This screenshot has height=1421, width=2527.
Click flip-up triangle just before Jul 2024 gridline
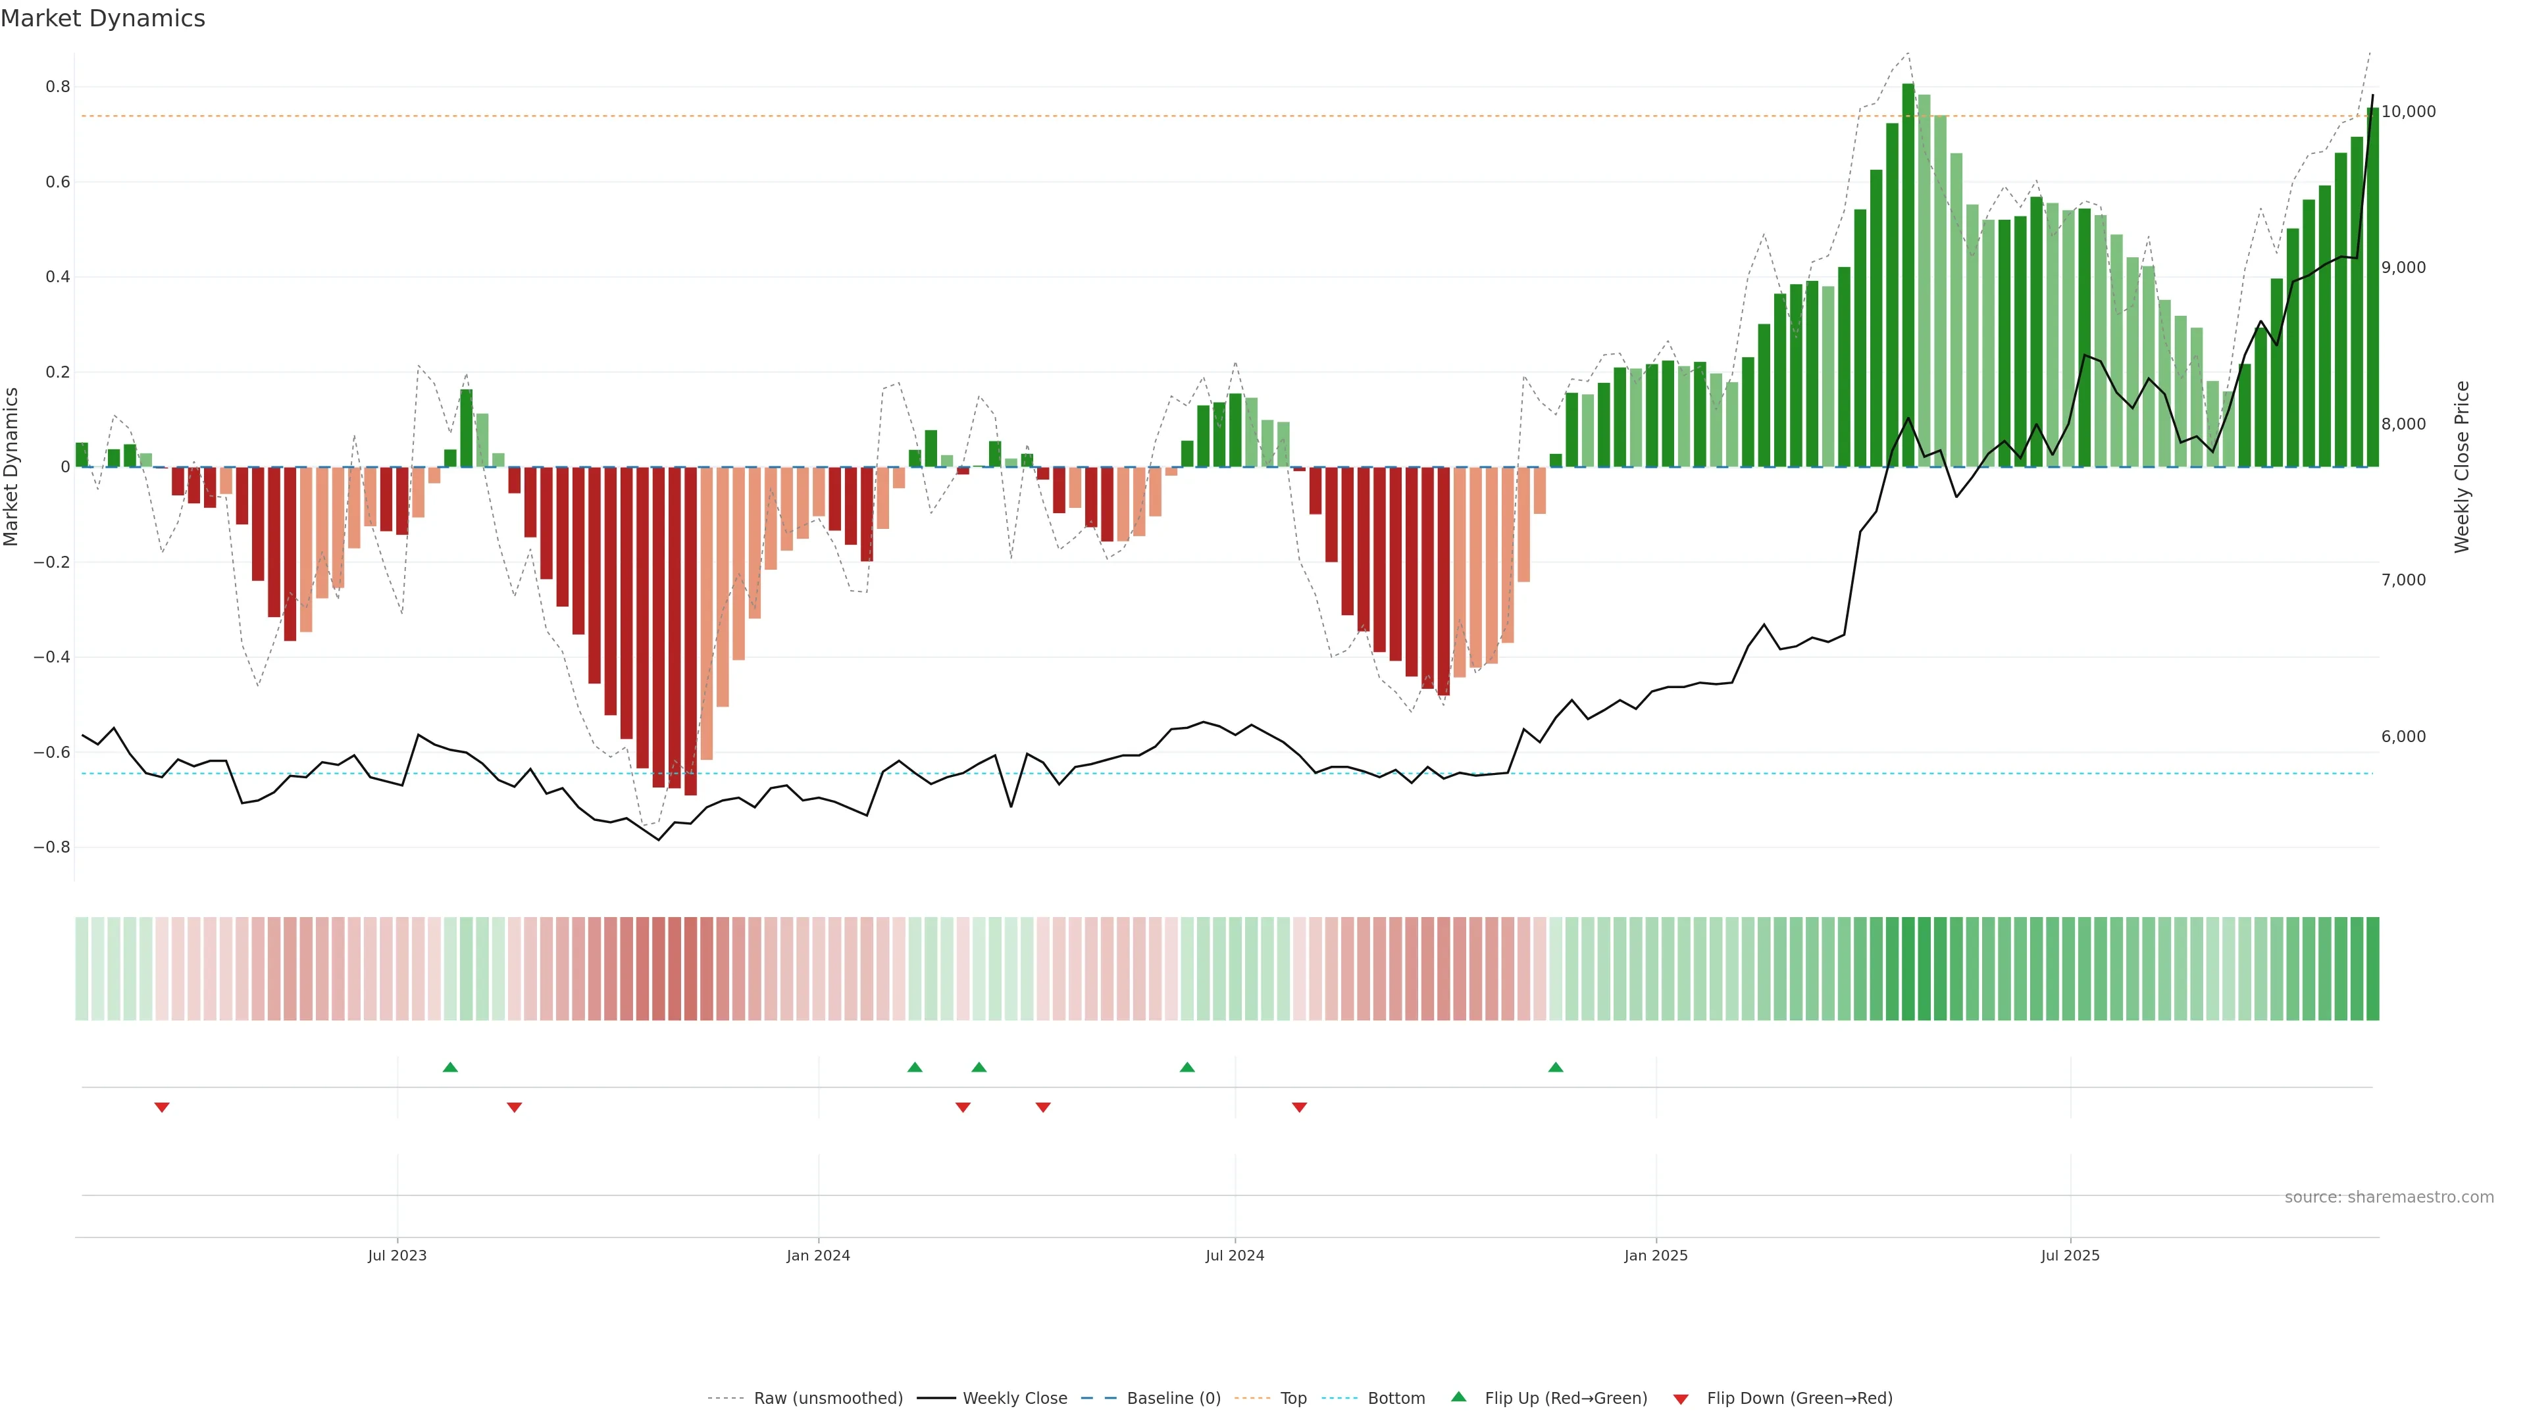pyautogui.click(x=1187, y=1067)
